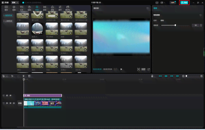Open the Text tab with the TI icon
This screenshot has height=130, width=205.
click(x=22, y=8)
